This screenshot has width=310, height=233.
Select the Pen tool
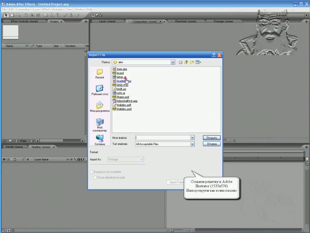click(52, 15)
